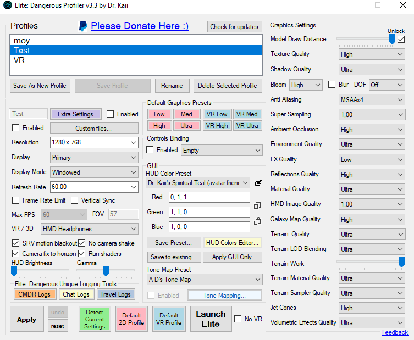414x340 pixels.
Task: Open the VR / 3D dropdown
Action: tap(90, 229)
